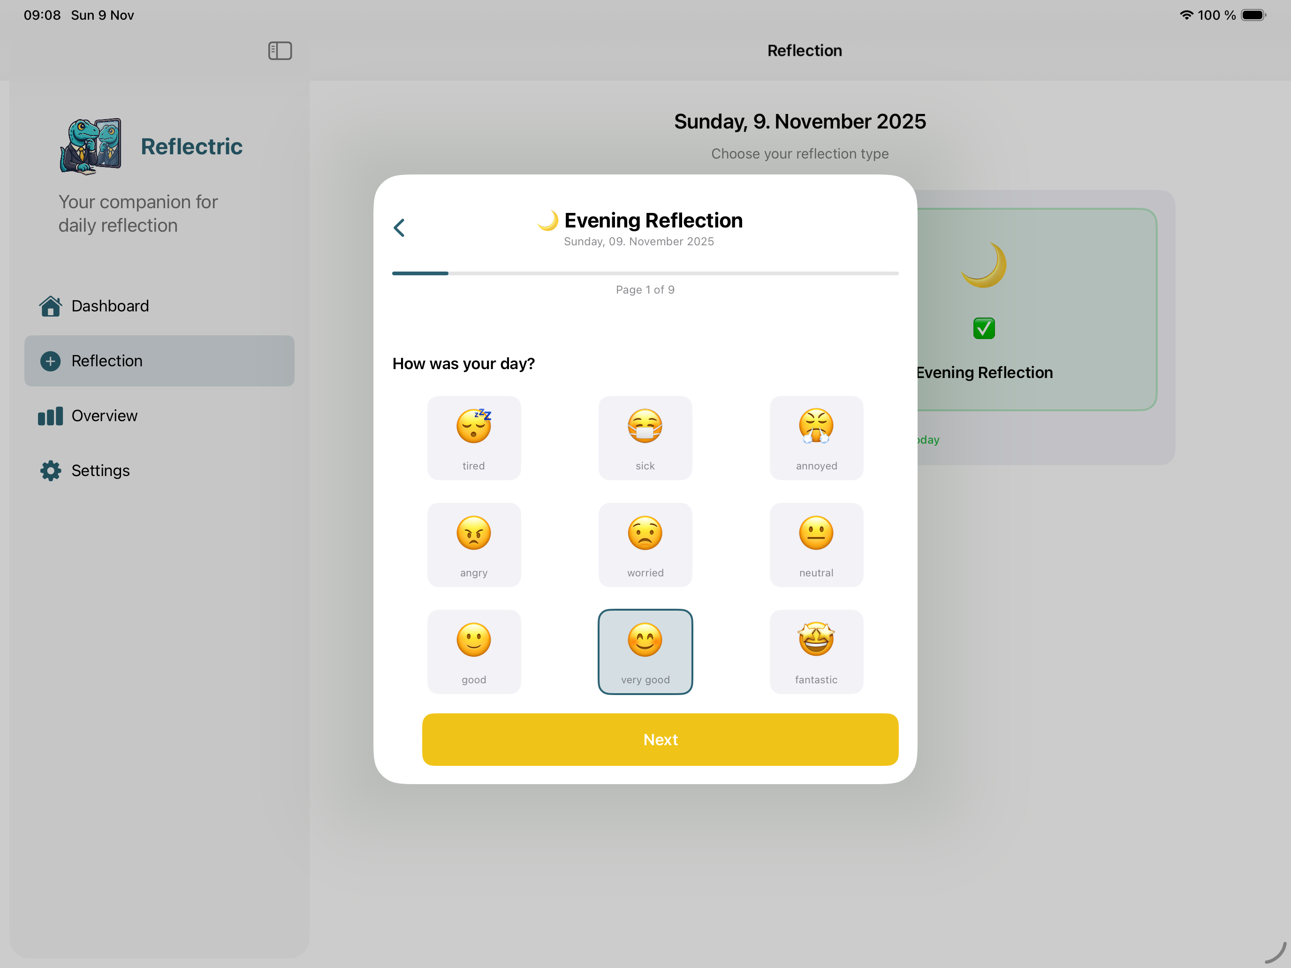The image size is (1291, 968).
Task: Click the Settings gear icon
Action: click(51, 470)
